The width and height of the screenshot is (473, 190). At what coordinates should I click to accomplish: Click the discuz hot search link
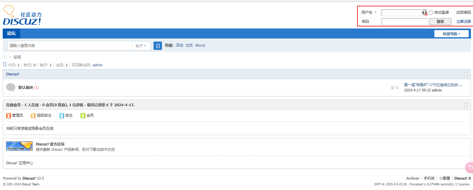click(200, 45)
